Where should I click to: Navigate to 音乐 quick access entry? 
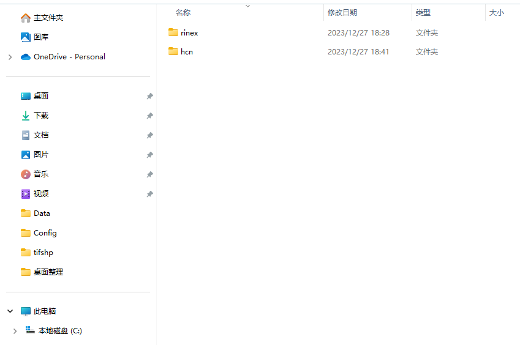tap(41, 174)
